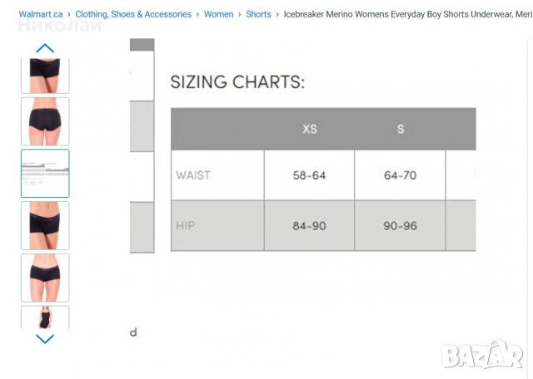The width and height of the screenshot is (533, 379).
Task: Select the full-body model thumbnail at bottom
Action: pos(45,317)
